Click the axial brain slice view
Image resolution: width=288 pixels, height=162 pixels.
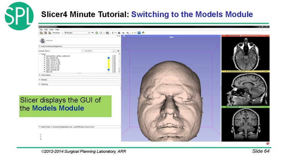246,53
